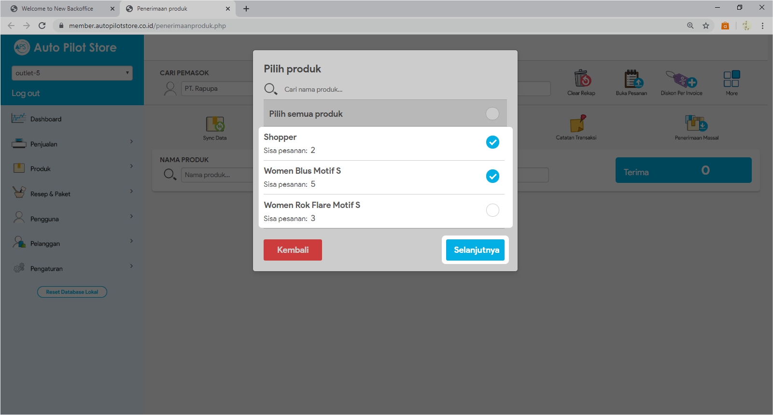This screenshot has width=773, height=415.
Task: Select Women Rok Flare Motif S
Action: point(492,210)
